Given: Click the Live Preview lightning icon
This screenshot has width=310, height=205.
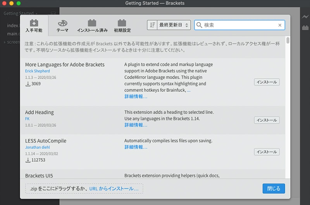Looking at the screenshot, I should click(x=305, y=17).
